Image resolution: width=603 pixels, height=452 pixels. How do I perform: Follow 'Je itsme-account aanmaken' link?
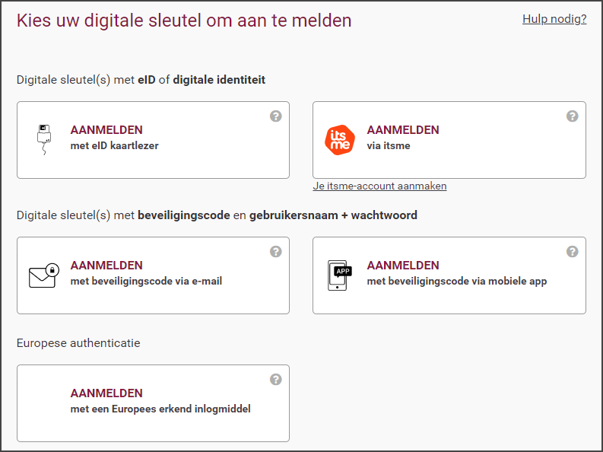tap(379, 186)
